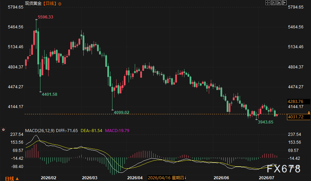
Task: Click the orange 4283.76 price label
Action: [x=299, y=102]
